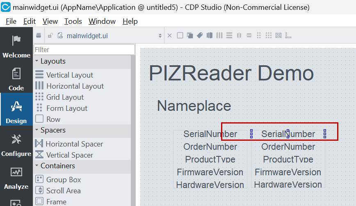The width and height of the screenshot is (356, 206).
Task: Click the widget box vertical scrollbar
Action: pyautogui.click(x=133, y=130)
